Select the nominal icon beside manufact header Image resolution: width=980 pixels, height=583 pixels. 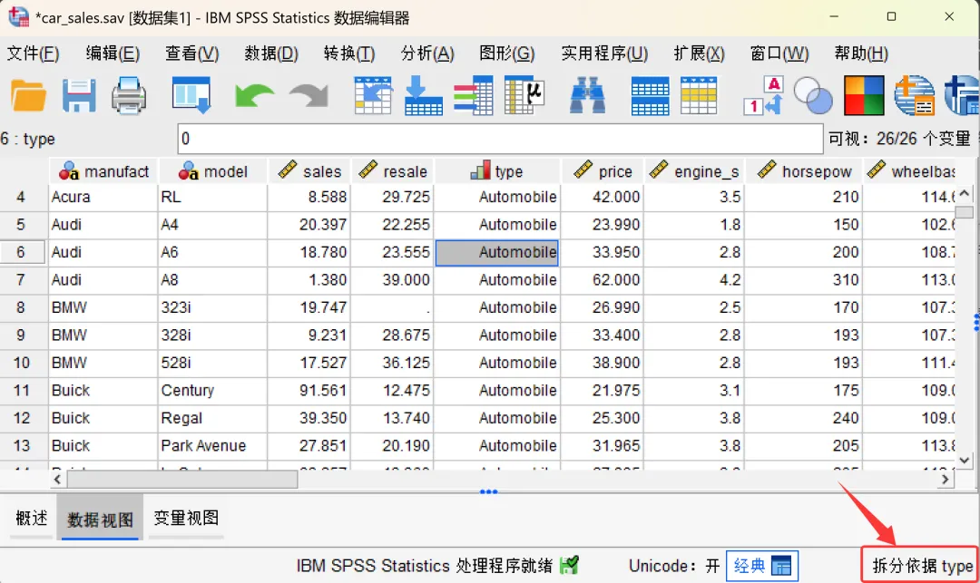point(69,171)
